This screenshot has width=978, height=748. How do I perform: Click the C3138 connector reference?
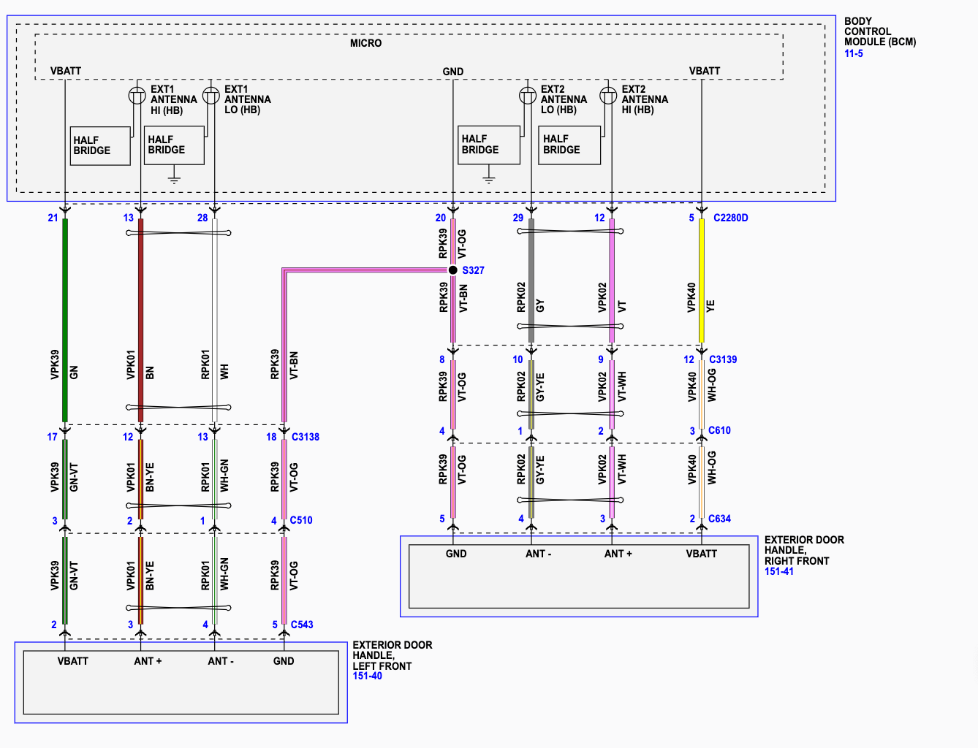305,437
